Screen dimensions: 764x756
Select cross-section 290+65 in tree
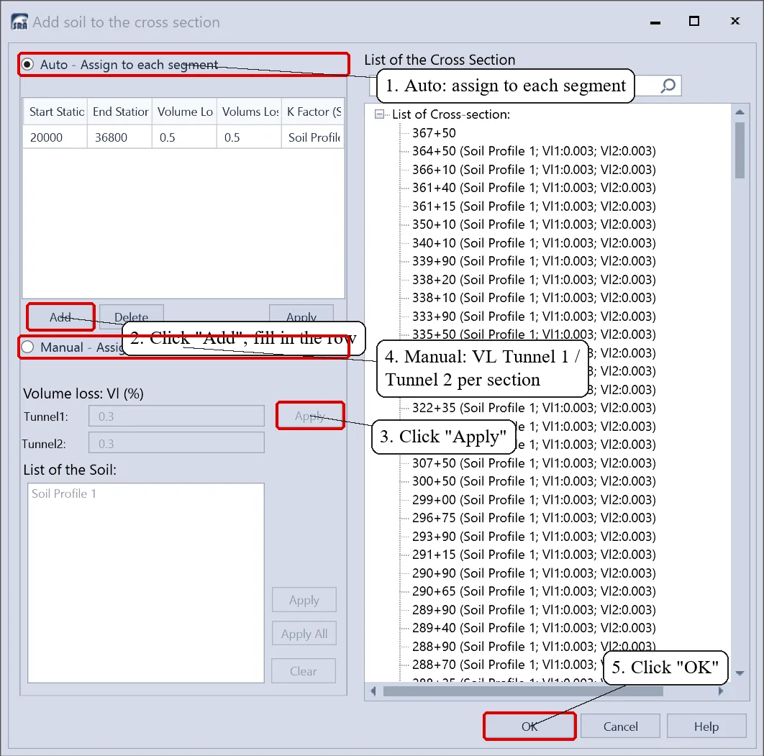[534, 591]
